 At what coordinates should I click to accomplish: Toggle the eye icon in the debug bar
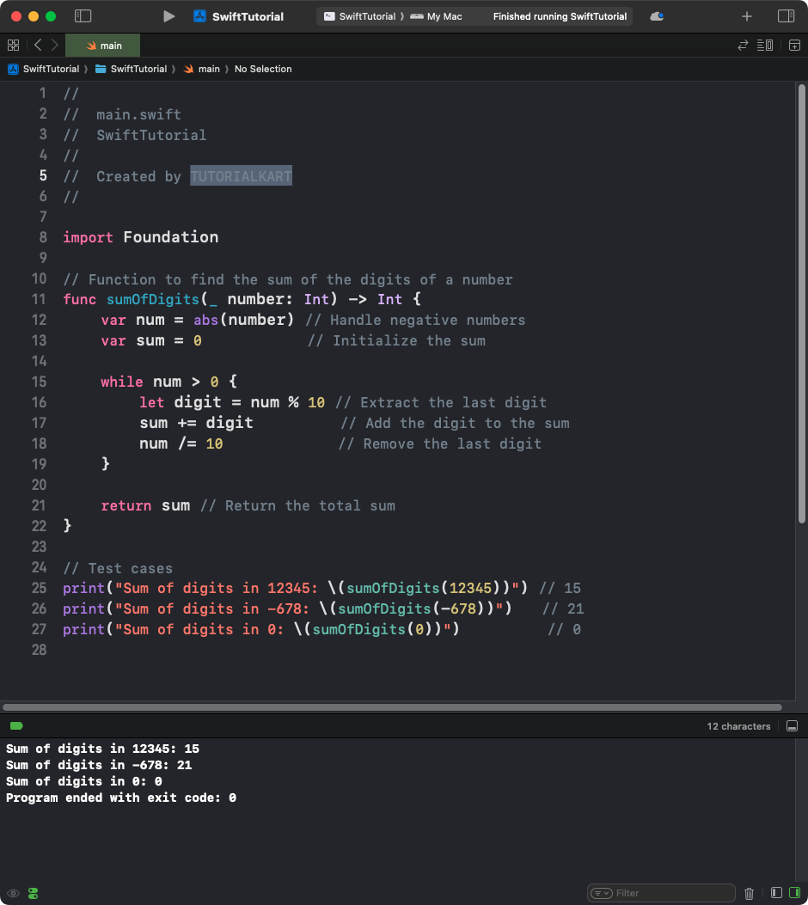[13, 893]
